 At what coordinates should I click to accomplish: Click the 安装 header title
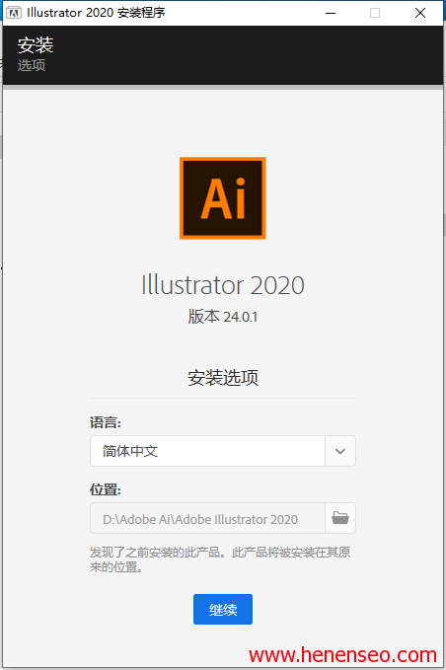coord(36,45)
